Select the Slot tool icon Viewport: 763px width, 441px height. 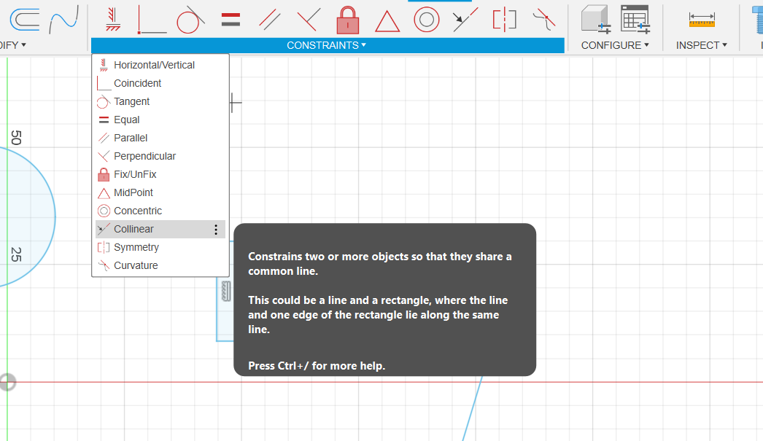click(25, 20)
